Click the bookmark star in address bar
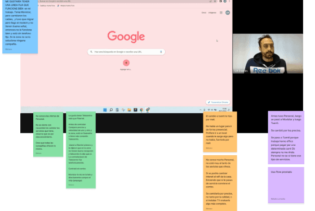 (215, 1)
